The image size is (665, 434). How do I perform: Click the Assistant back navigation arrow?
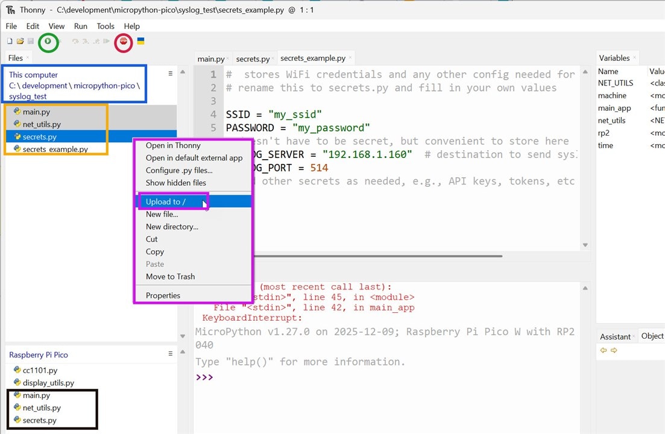point(604,350)
